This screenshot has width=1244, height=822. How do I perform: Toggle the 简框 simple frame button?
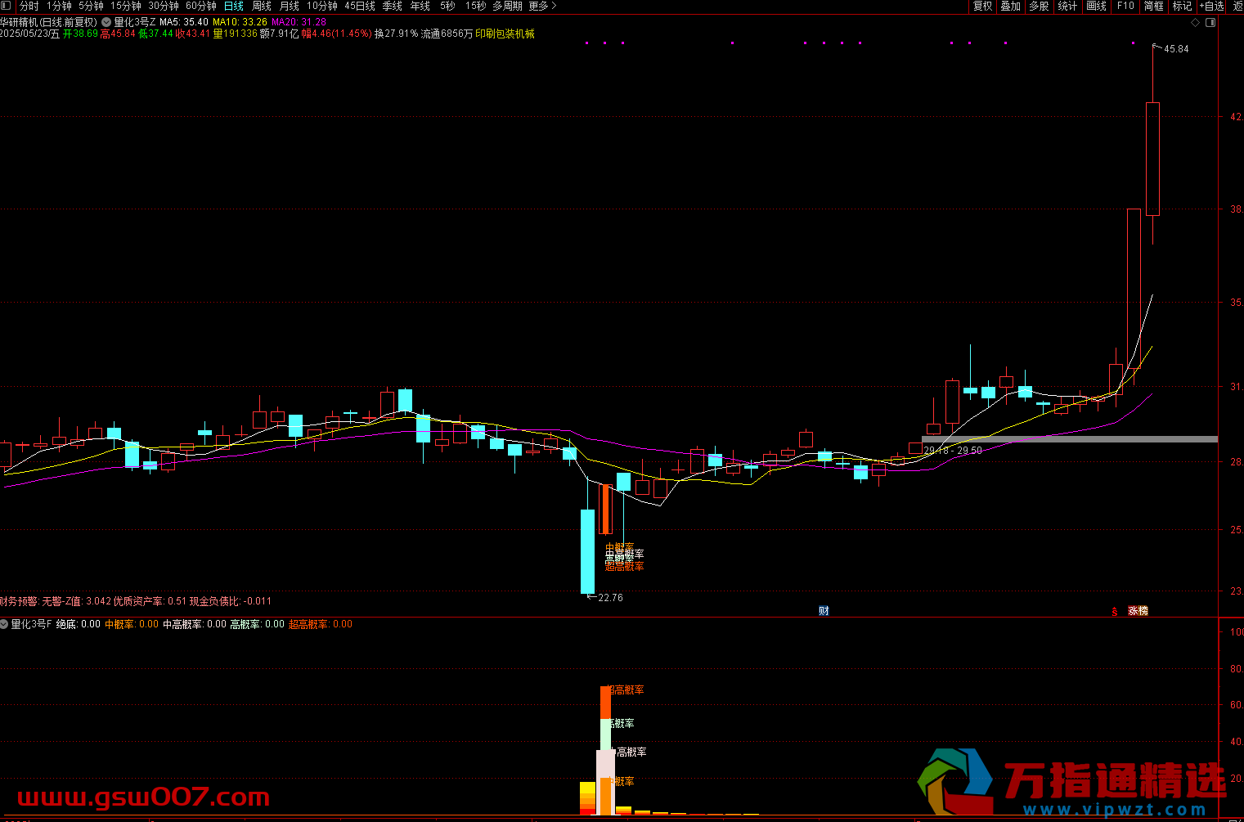(x=1153, y=6)
